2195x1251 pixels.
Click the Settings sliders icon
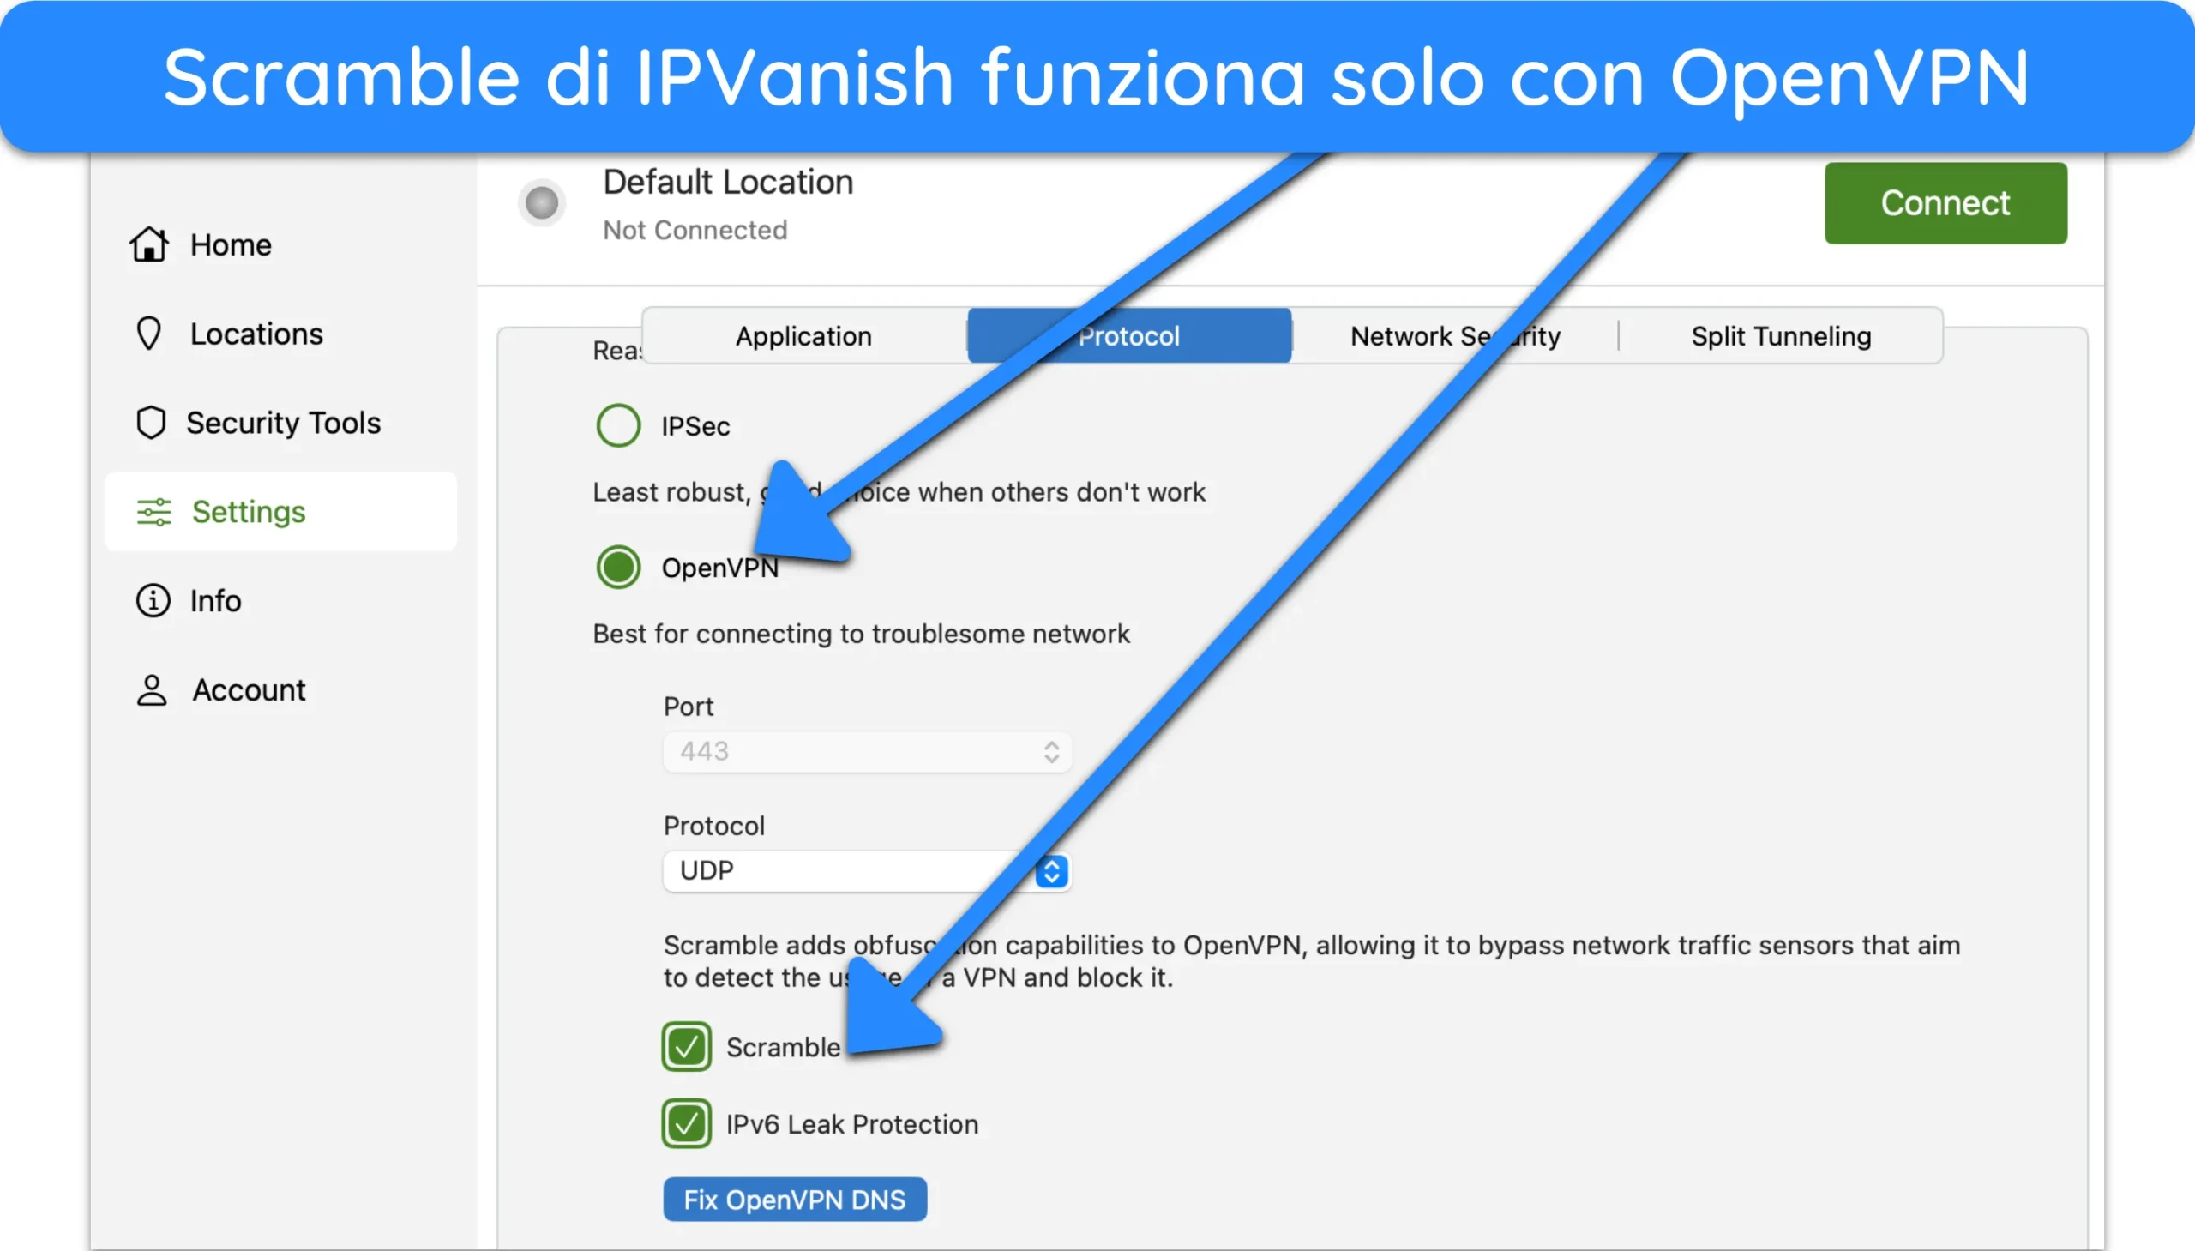tap(154, 512)
